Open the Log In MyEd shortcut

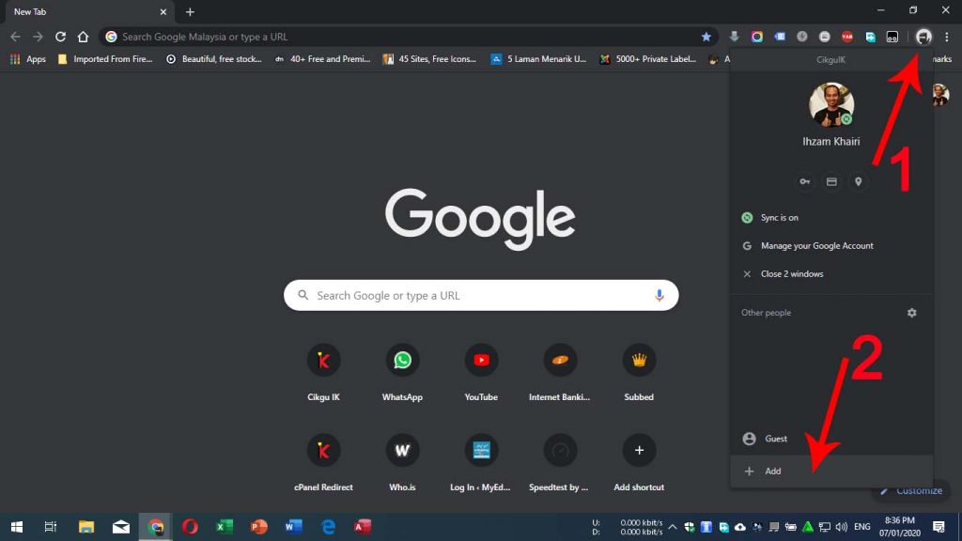(x=481, y=462)
